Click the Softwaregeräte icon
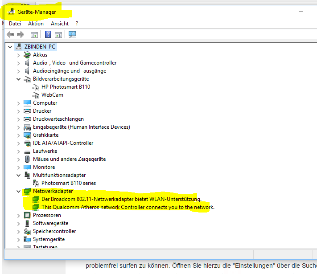This screenshot has width=317, height=274. point(27,223)
